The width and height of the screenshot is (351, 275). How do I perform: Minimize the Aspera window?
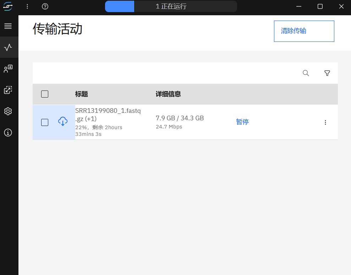point(298,6)
